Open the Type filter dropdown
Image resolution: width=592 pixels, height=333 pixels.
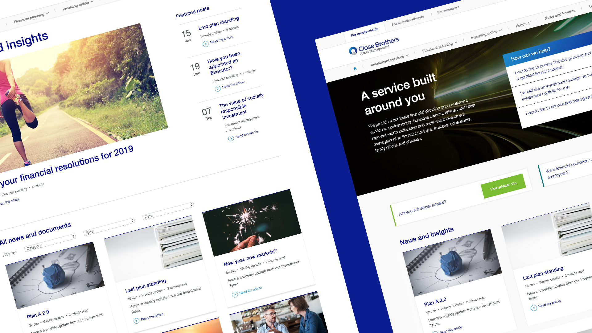(109, 227)
